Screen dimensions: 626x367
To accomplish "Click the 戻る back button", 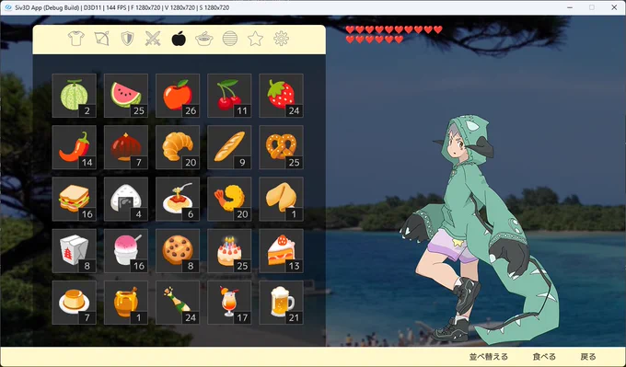I will pos(588,357).
